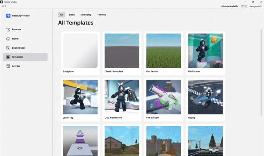
Task: Minimize the Roblox Studio window
Action: (245, 2)
